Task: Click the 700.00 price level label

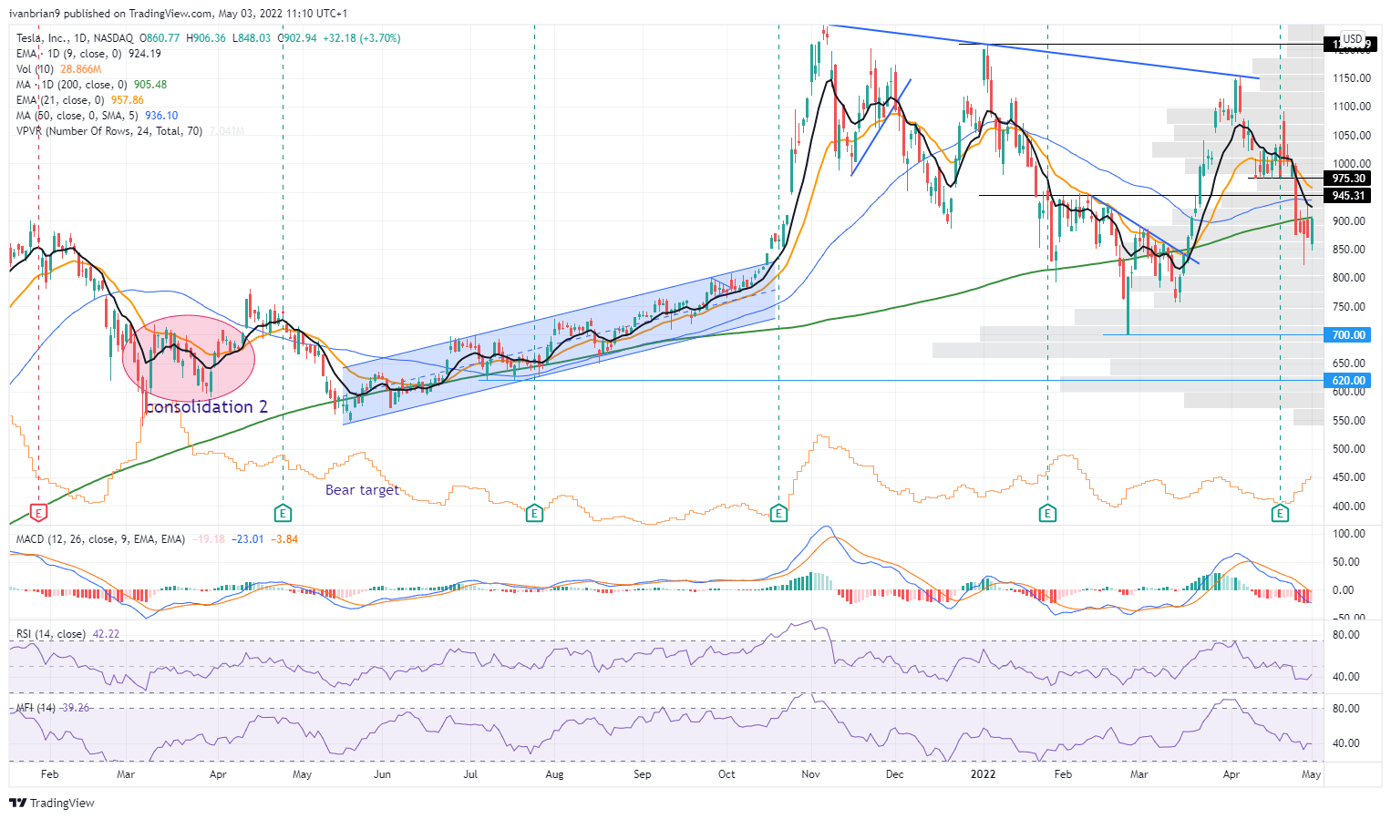Action: pyautogui.click(x=1348, y=335)
